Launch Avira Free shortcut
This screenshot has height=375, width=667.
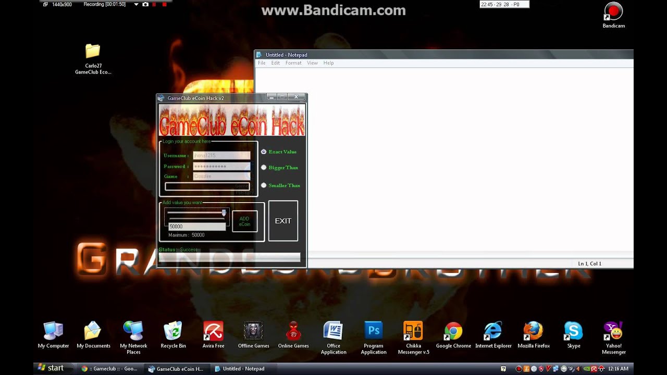pos(213,335)
